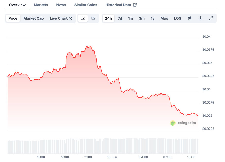Open the calendar date range picker
Viewport: 225px width, 162px height.
pos(190,18)
